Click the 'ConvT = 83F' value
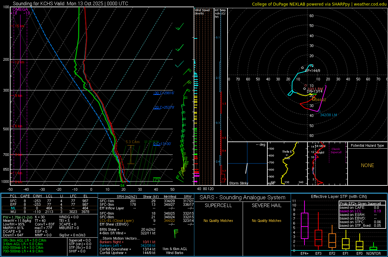 [44, 224]
